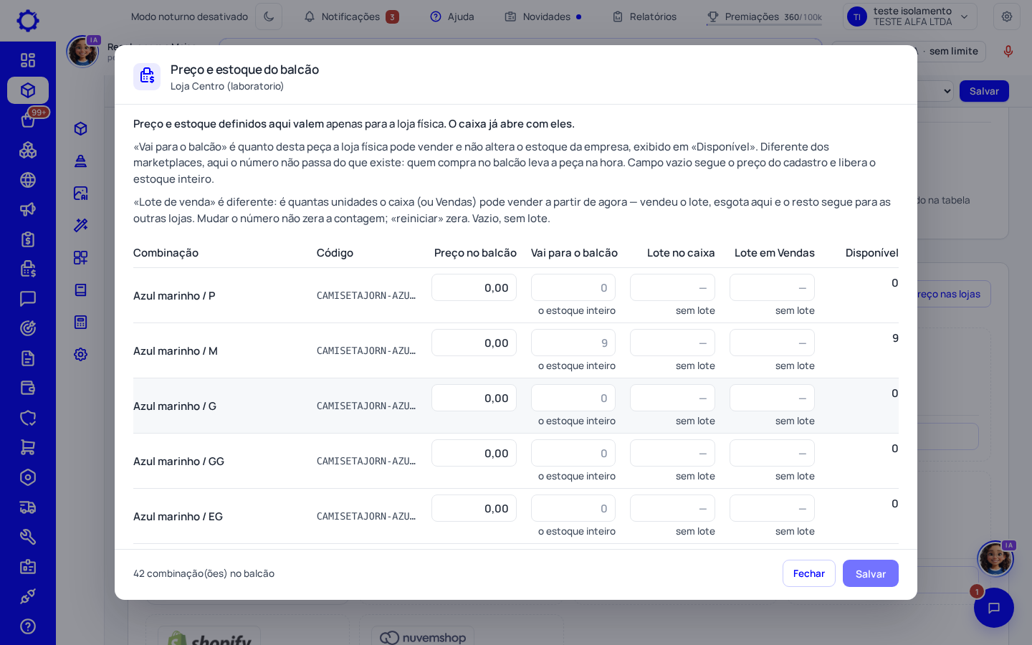Screen dimensions: 1032x645
Task: Open the megaphone icon in the main sidebar
Action: [x=28, y=209]
